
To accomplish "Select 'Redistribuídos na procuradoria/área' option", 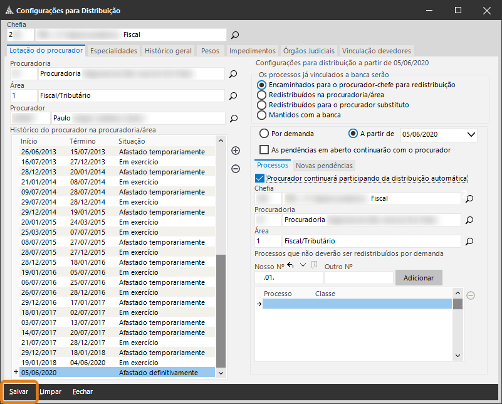I will (x=262, y=95).
